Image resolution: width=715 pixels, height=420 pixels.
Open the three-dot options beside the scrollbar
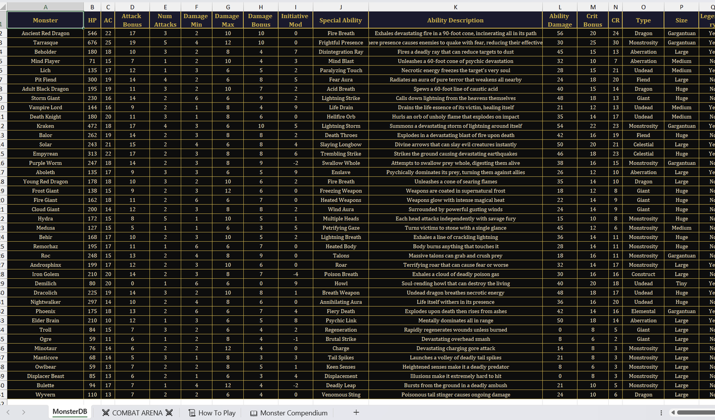pos(661,413)
